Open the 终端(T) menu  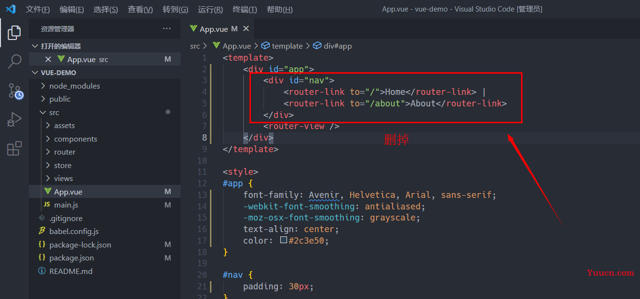(x=245, y=9)
